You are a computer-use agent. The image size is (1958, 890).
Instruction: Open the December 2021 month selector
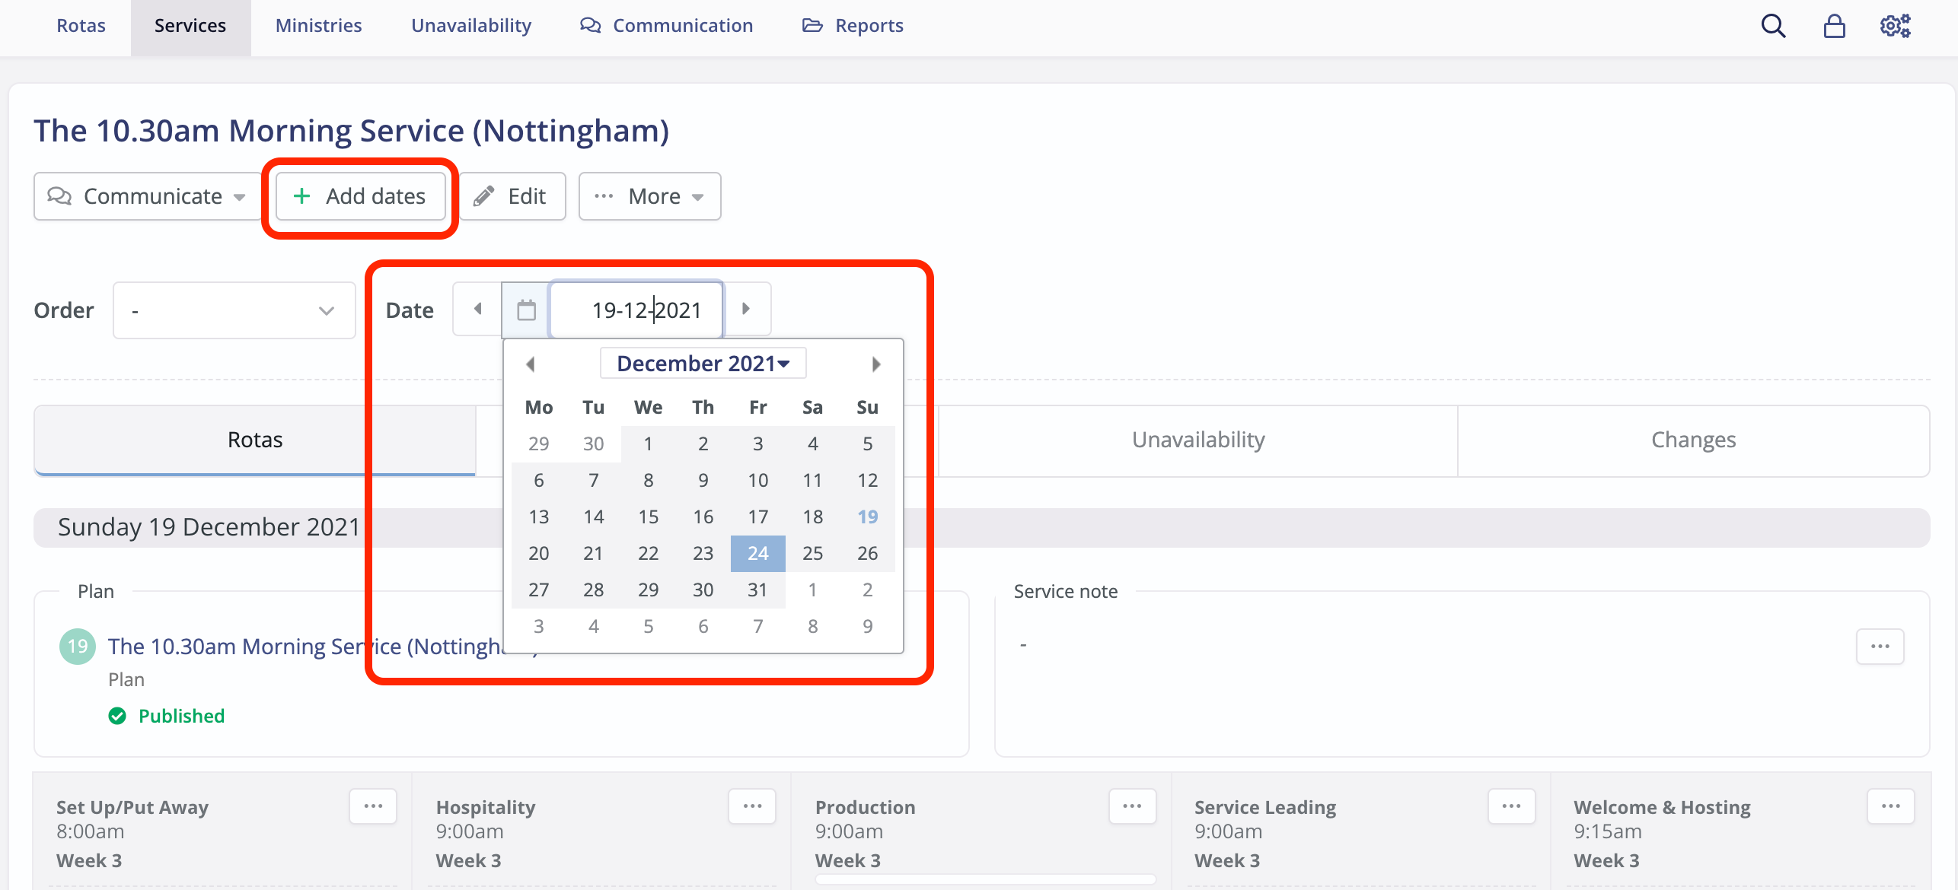tap(702, 363)
